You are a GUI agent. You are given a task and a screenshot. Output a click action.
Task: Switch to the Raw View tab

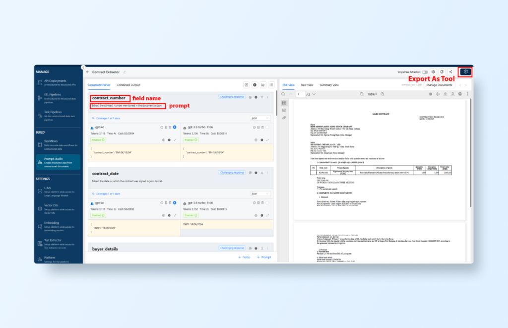[x=307, y=85]
